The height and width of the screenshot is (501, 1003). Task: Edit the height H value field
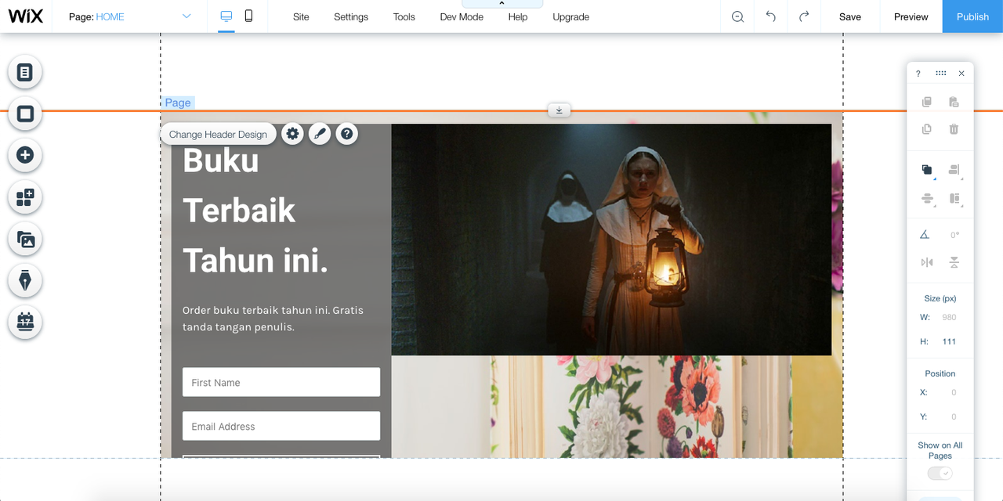(x=950, y=341)
